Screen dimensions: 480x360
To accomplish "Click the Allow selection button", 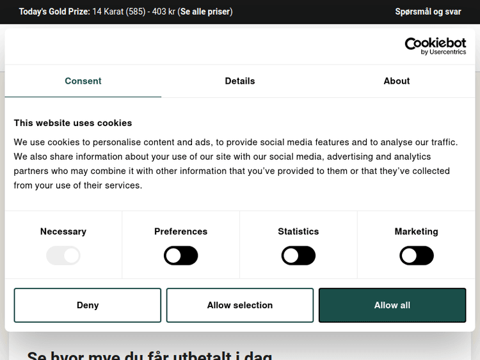I will (x=240, y=305).
